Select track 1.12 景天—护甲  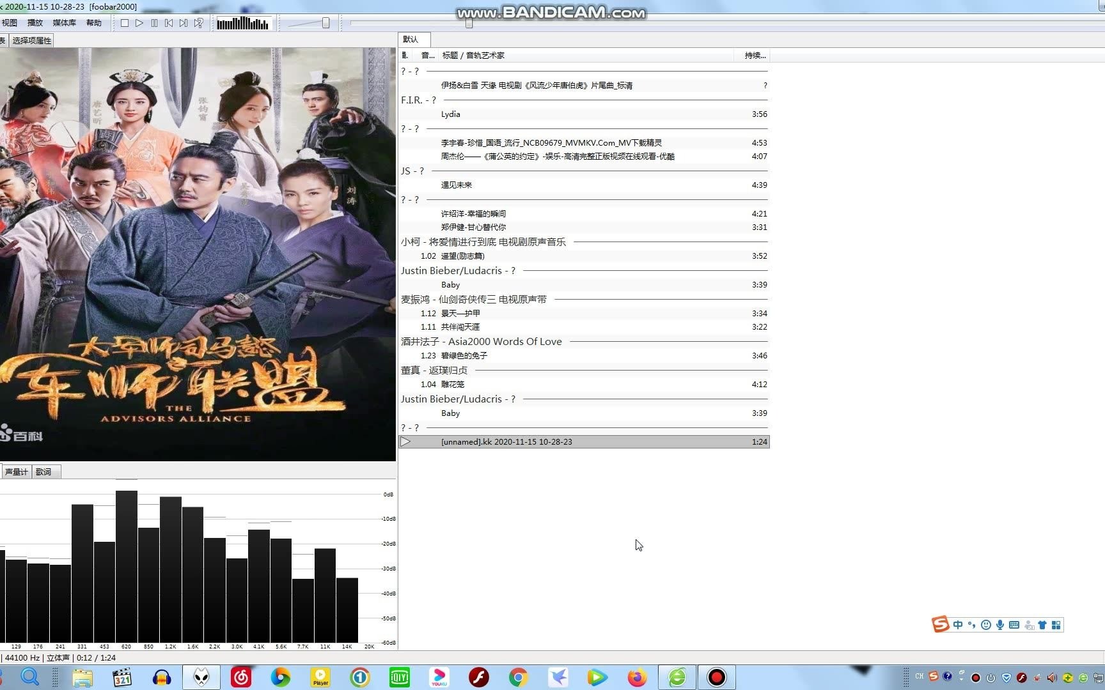click(x=584, y=314)
